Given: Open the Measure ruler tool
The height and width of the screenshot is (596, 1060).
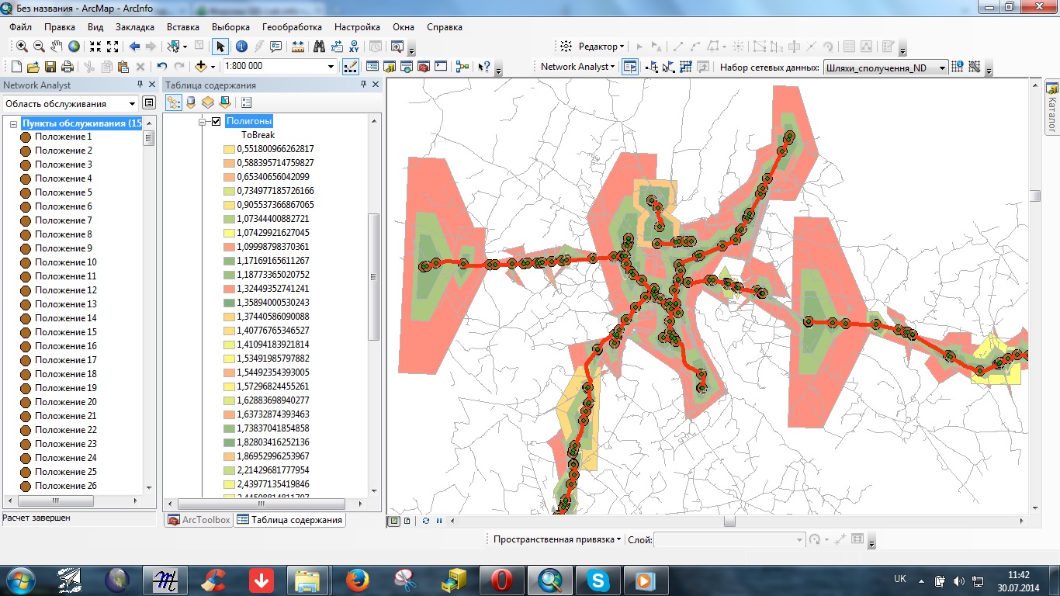Looking at the screenshot, I should (x=298, y=47).
